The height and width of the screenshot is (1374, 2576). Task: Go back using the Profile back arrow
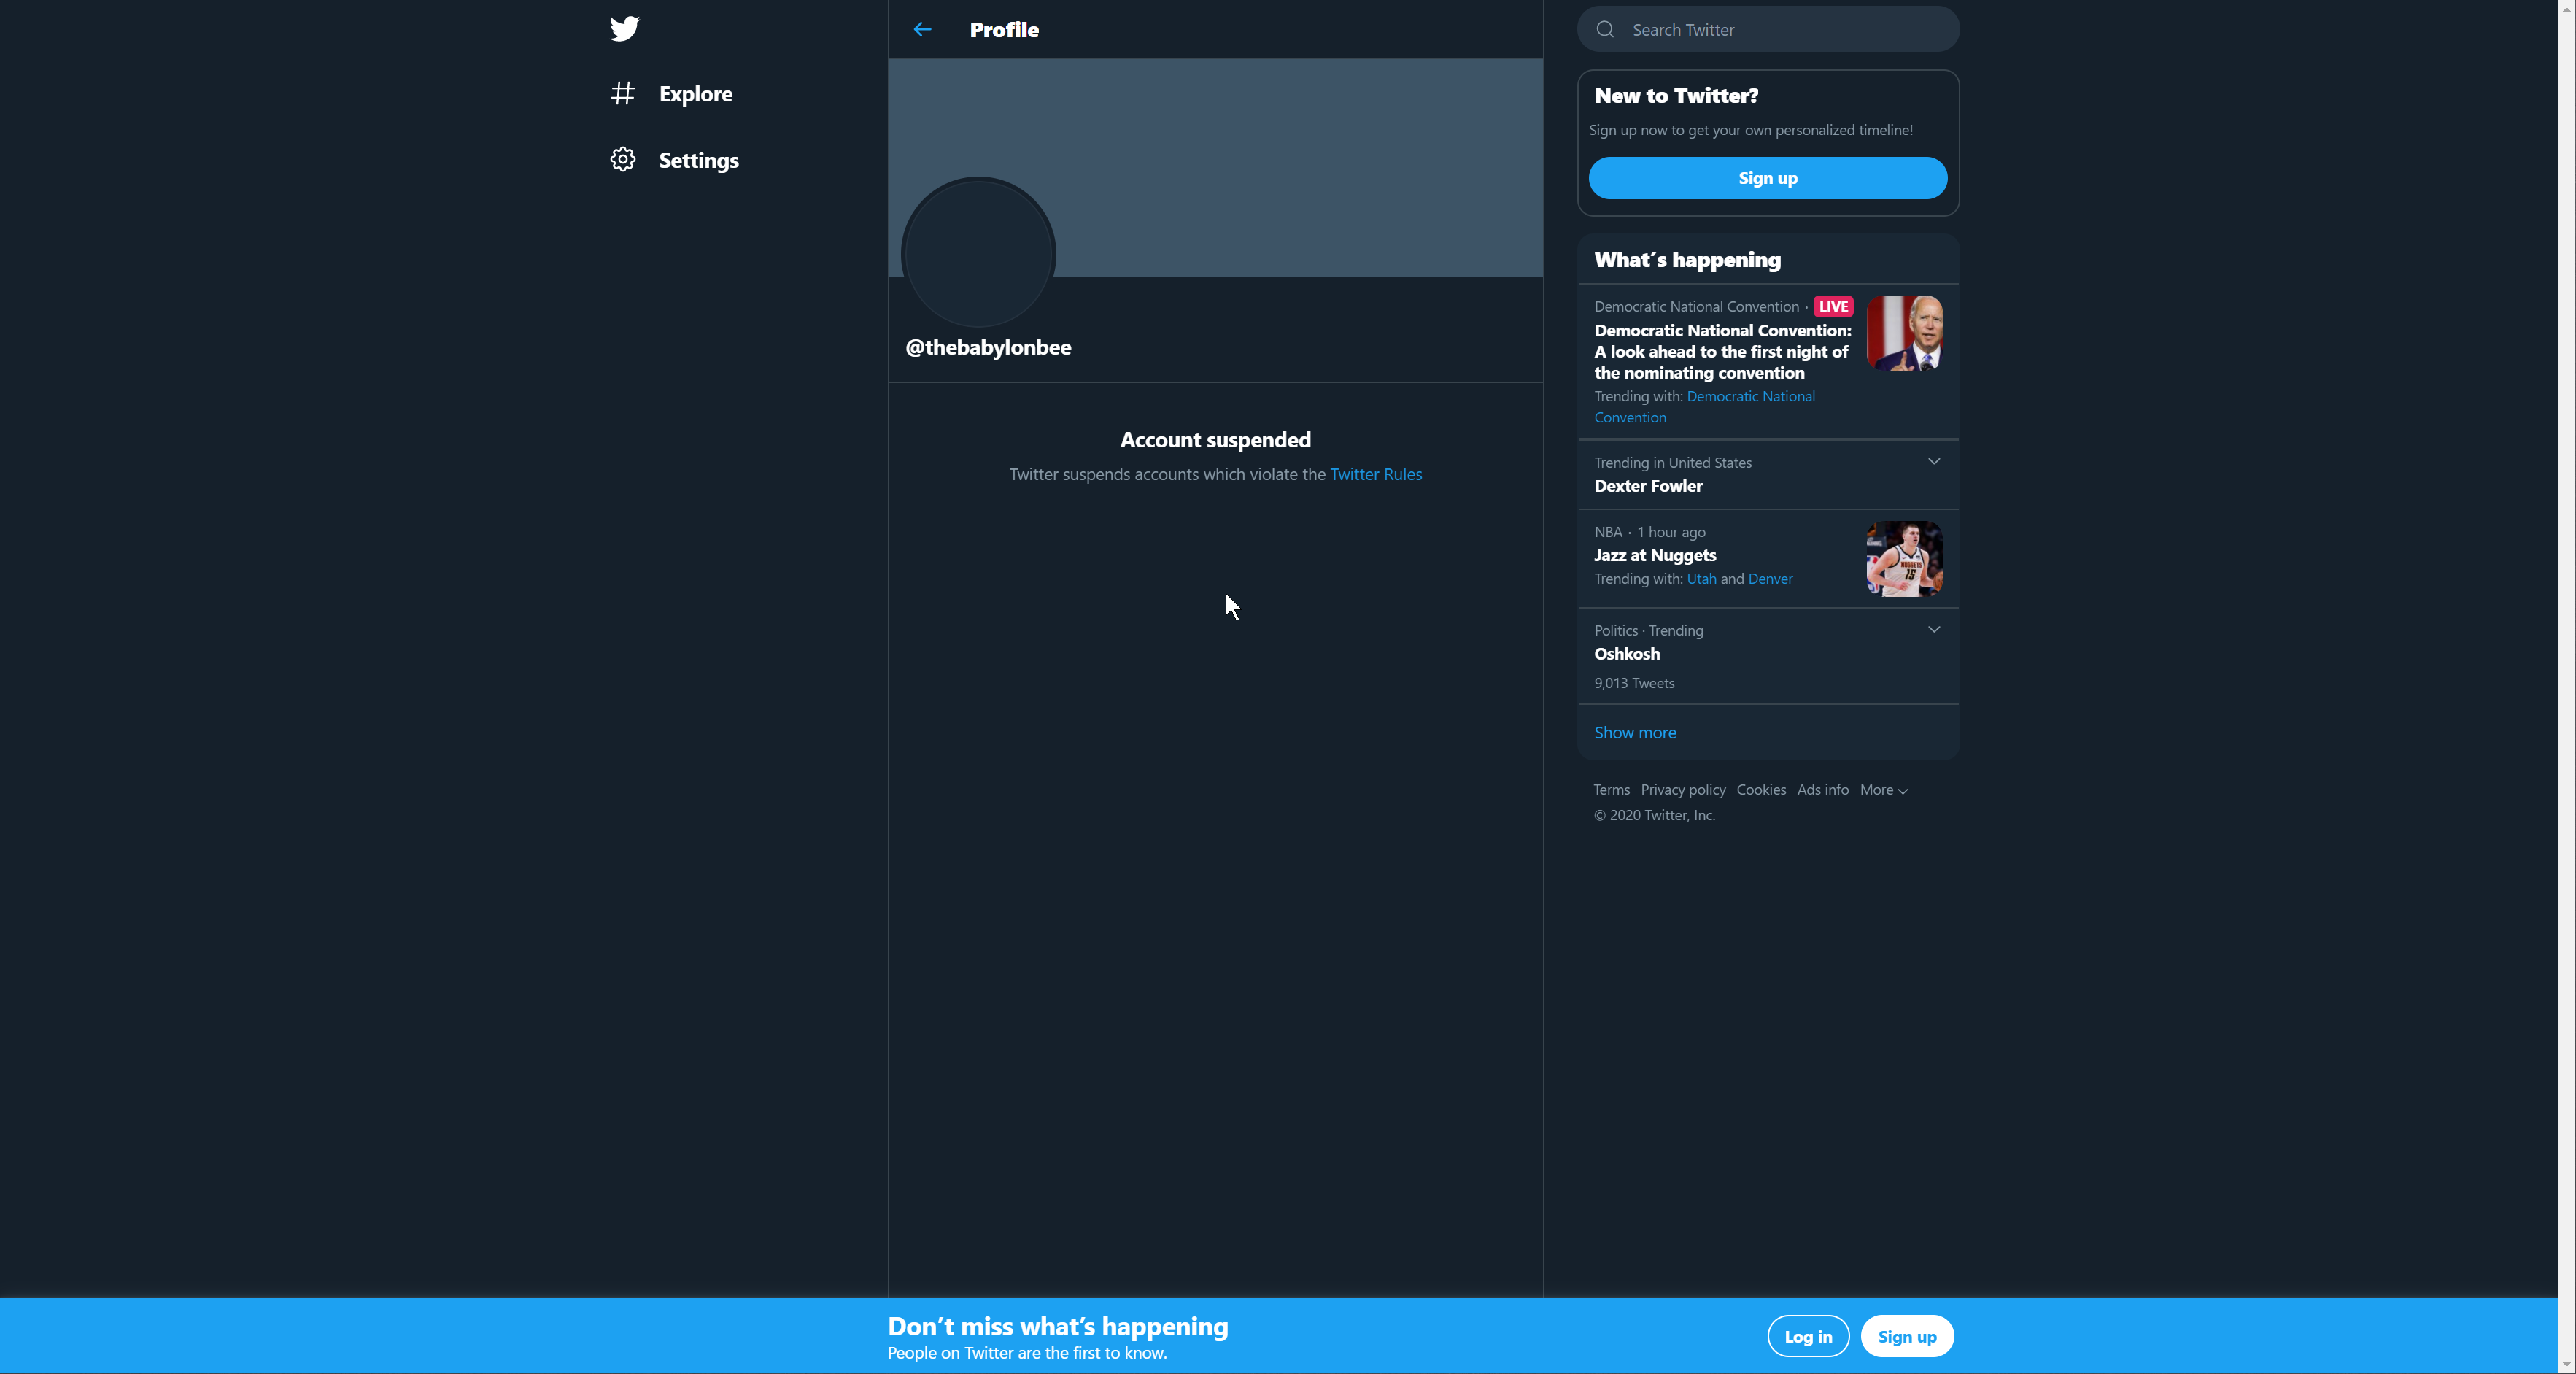(x=922, y=29)
